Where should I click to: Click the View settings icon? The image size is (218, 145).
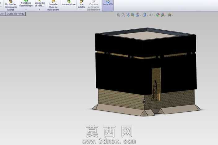coord(169,15)
